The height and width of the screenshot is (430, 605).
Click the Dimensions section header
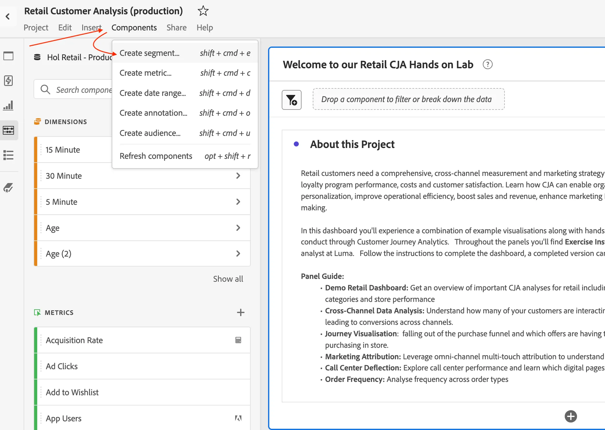point(66,122)
